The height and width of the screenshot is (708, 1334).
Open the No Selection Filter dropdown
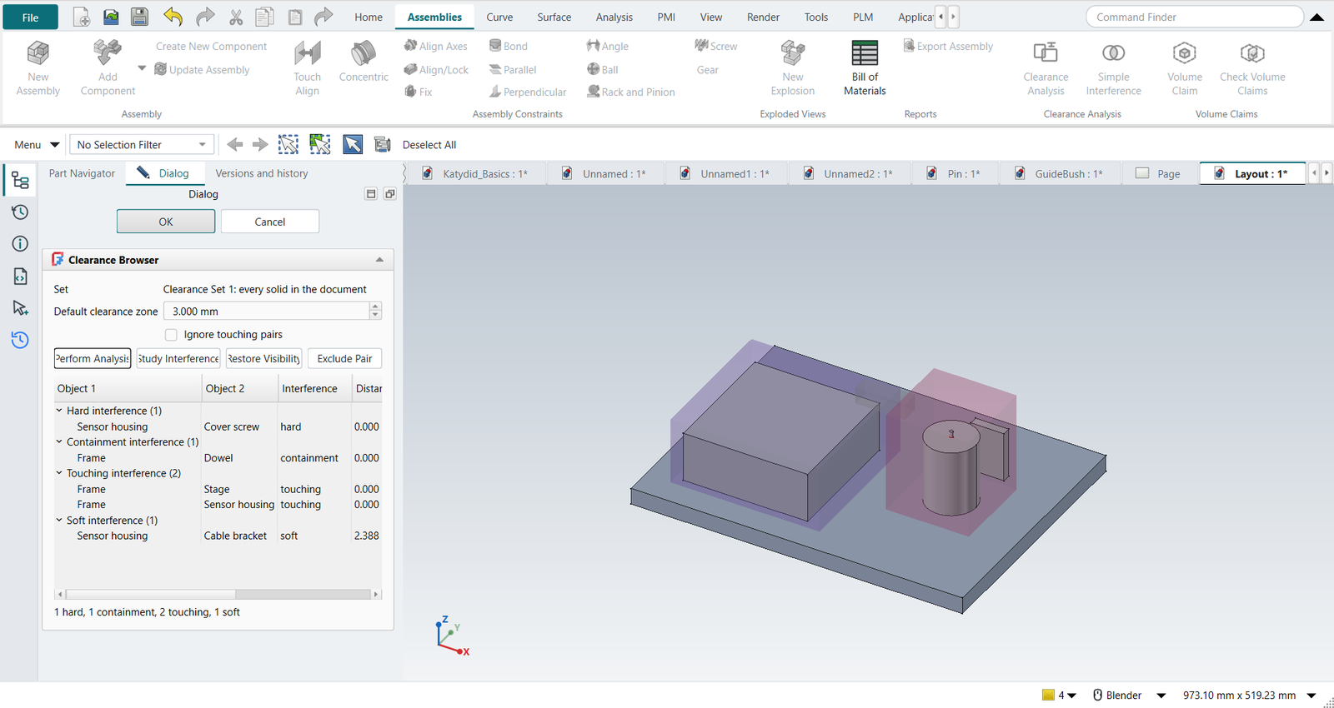[x=142, y=145]
